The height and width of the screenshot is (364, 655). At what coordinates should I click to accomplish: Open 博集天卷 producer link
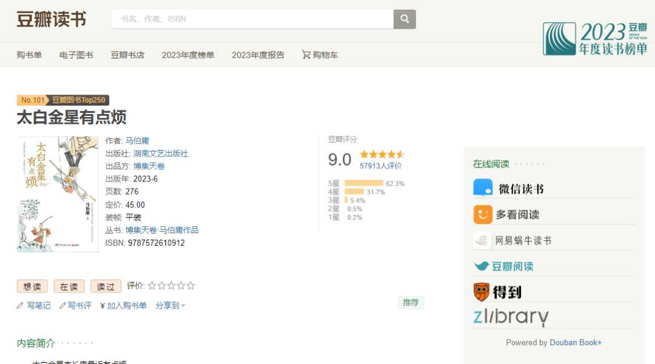tap(149, 166)
